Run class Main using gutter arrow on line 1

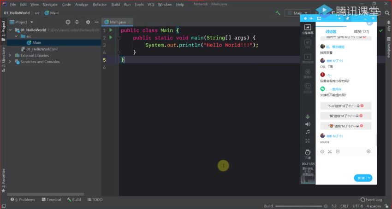tap(111, 30)
